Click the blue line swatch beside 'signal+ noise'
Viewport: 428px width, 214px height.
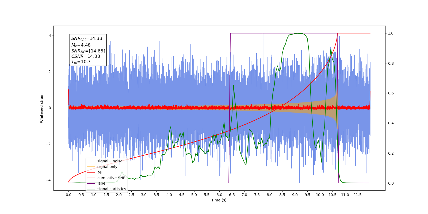click(x=91, y=161)
